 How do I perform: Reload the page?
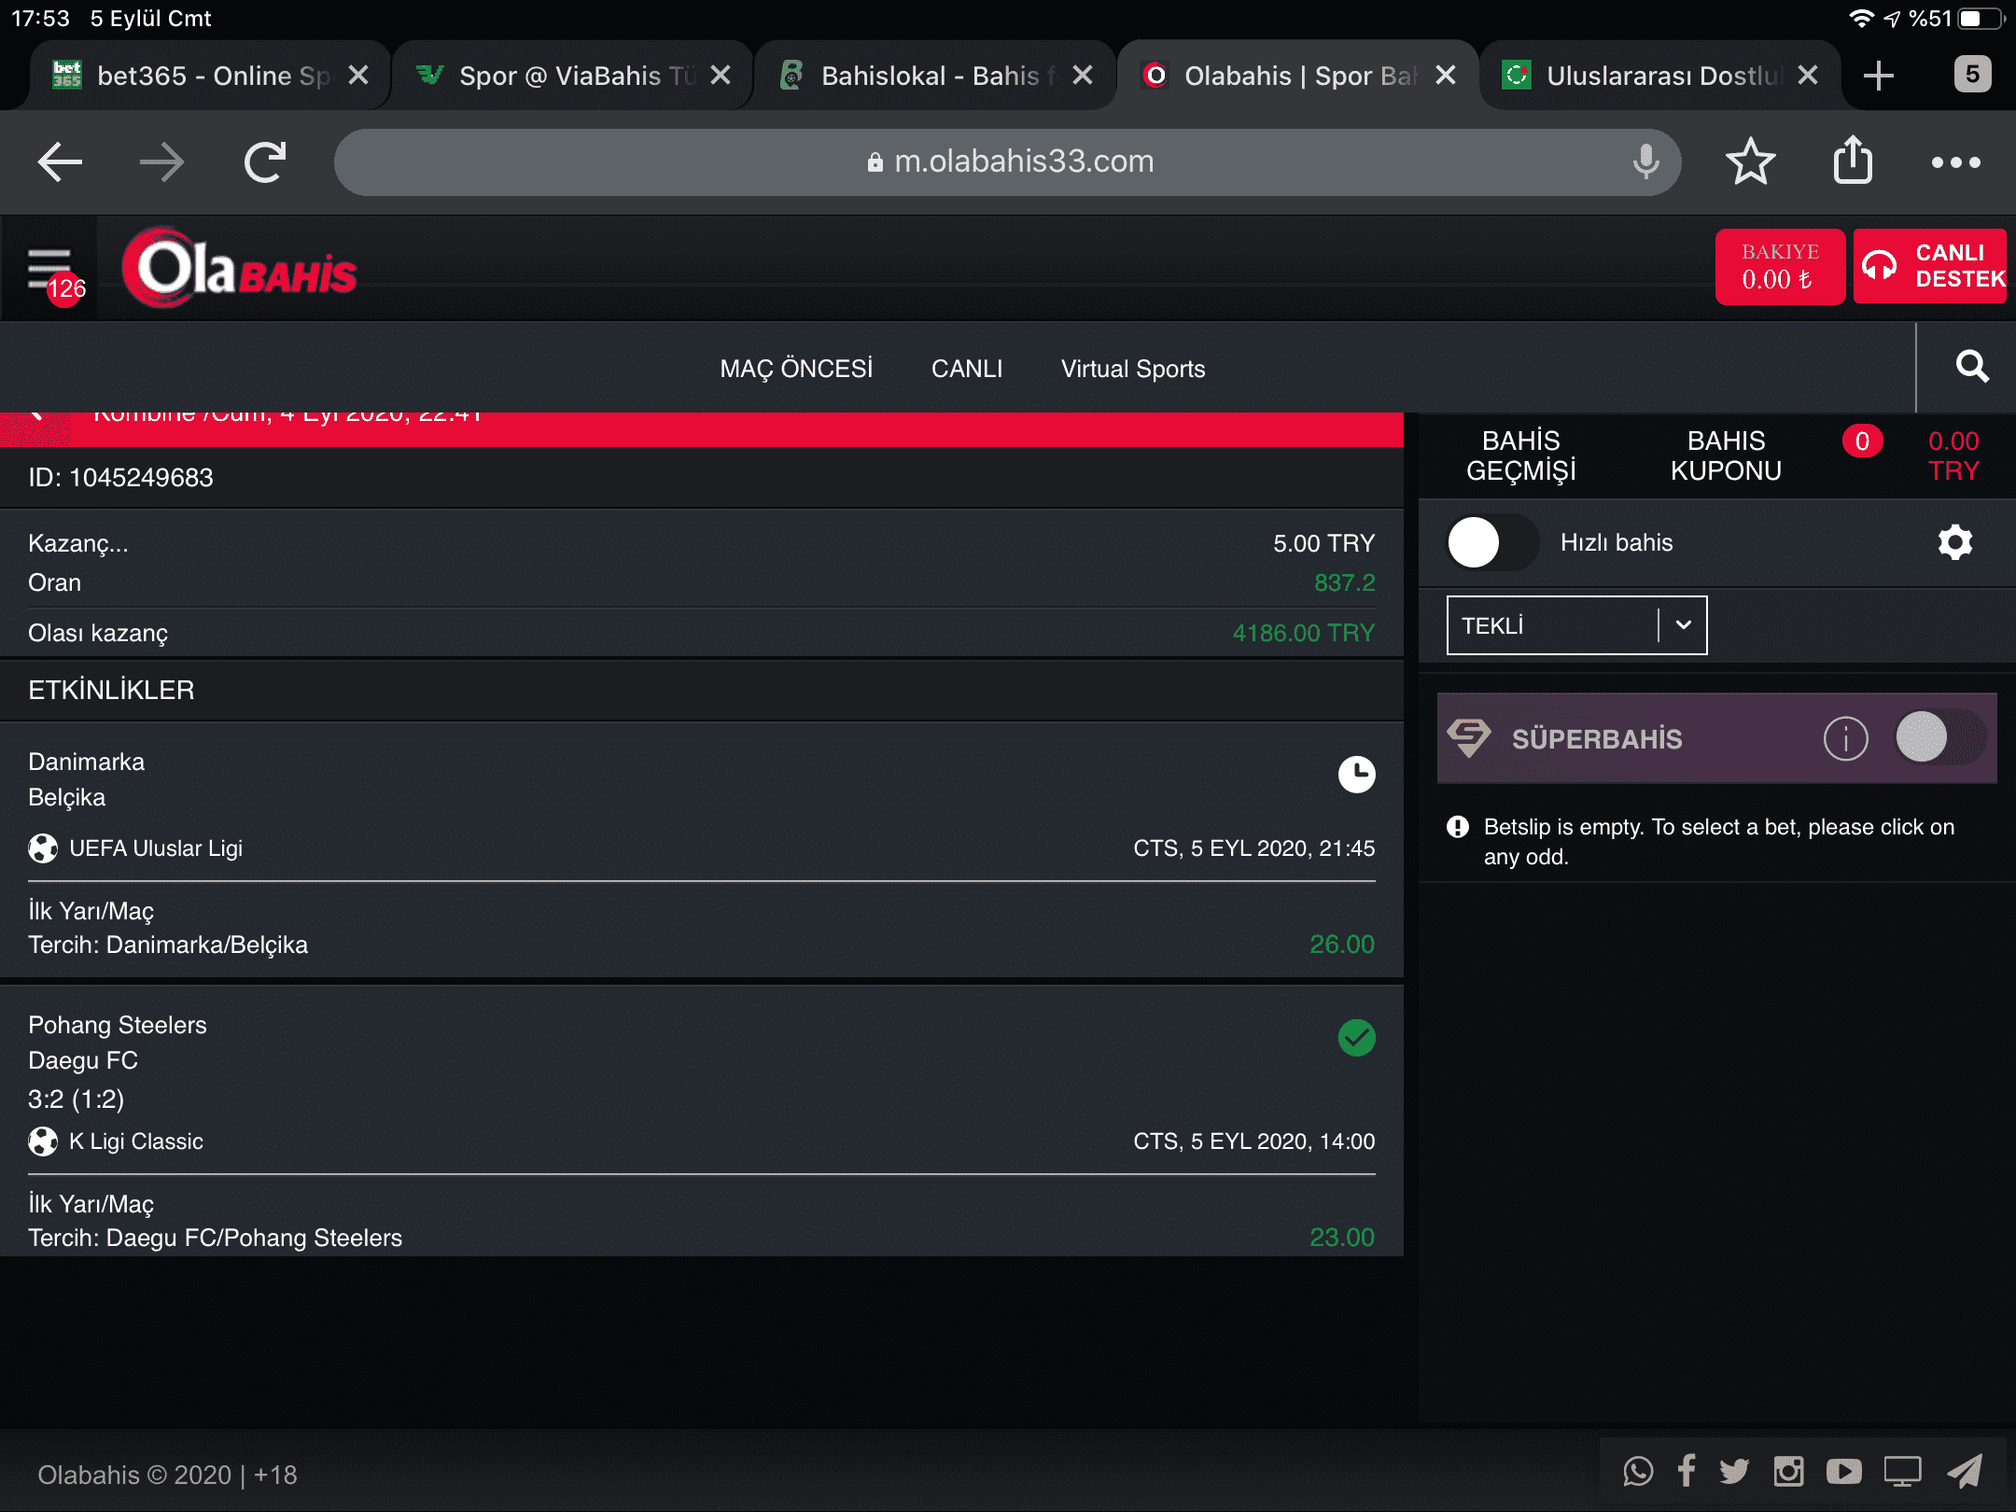pos(265,162)
